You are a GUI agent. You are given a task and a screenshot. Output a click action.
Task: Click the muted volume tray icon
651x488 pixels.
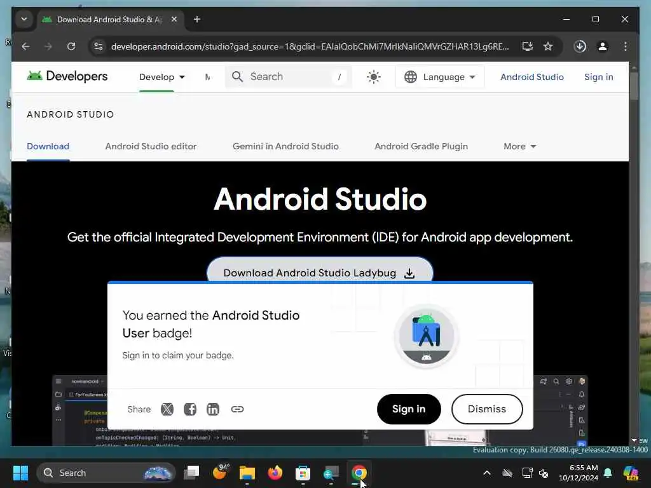click(544, 473)
